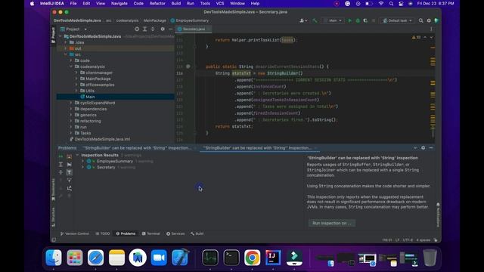
Task: Open Safari from the Dock
Action: 95,258
